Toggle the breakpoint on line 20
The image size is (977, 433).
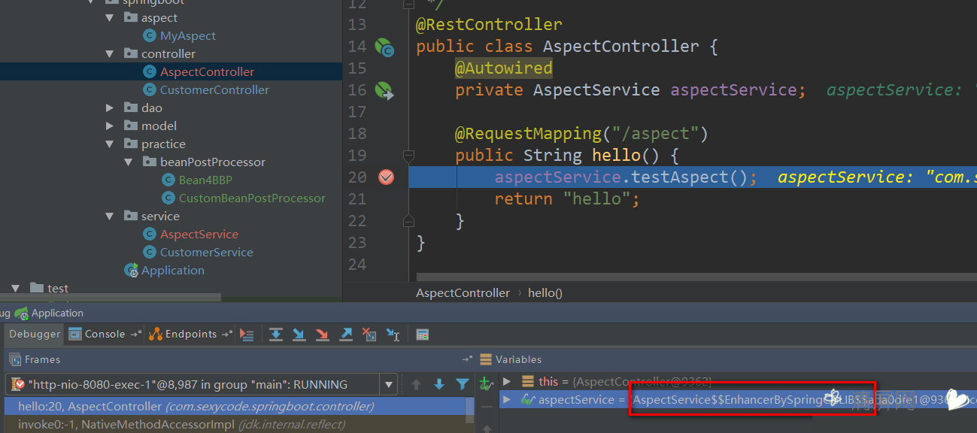pyautogui.click(x=386, y=177)
